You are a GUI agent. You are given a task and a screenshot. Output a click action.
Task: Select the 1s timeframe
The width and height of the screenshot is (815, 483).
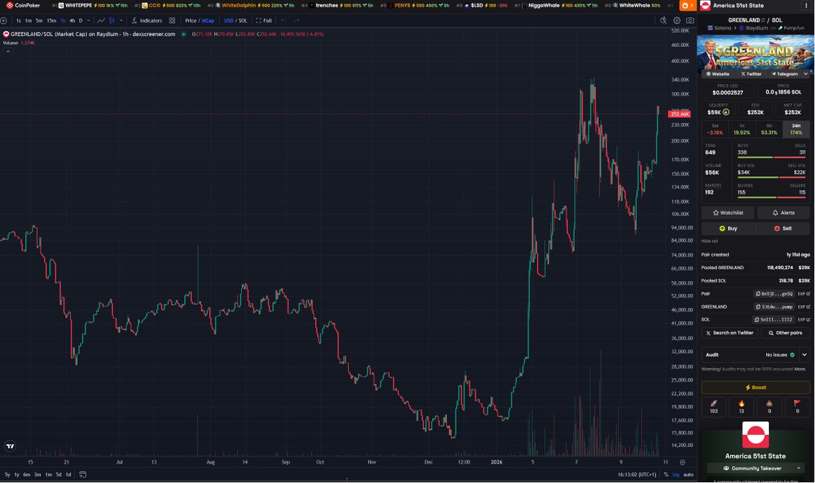[x=18, y=20]
